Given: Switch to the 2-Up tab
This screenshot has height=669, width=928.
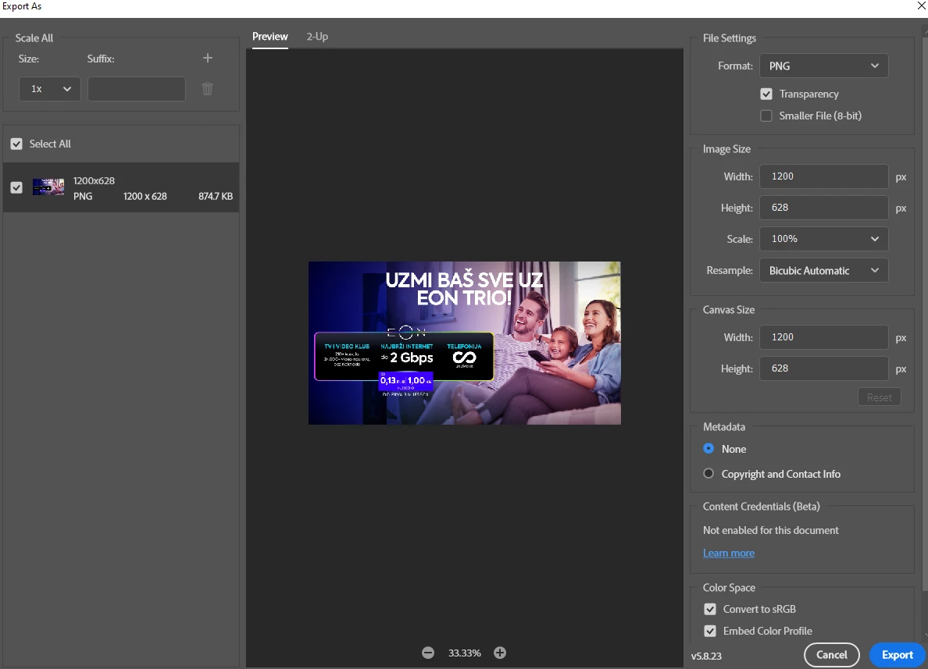Looking at the screenshot, I should click(317, 37).
